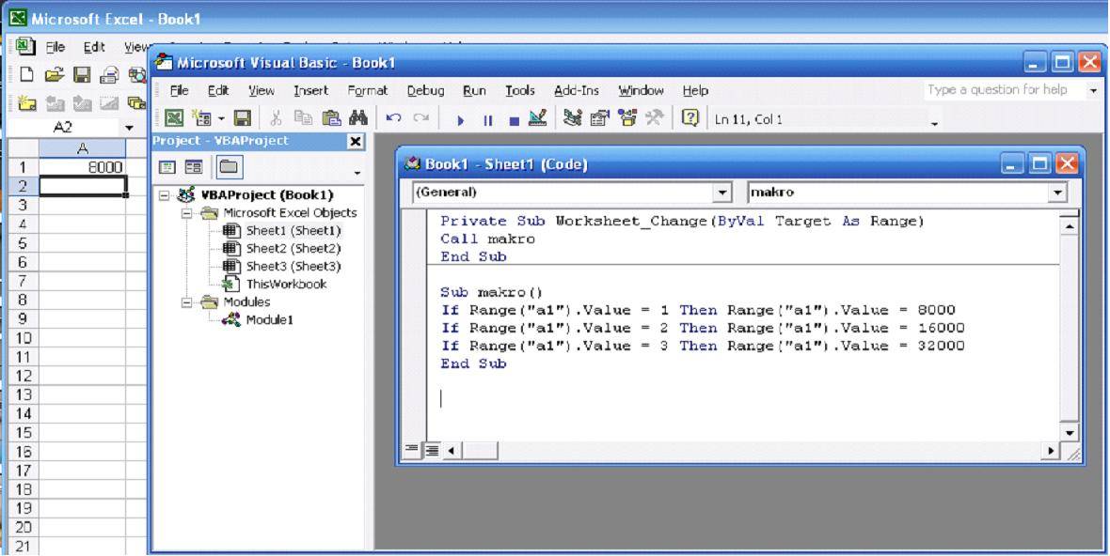Screen dimensions: 1110x556
Task: Click the Copy icon in VBA toolbar
Action: pyautogui.click(x=303, y=118)
